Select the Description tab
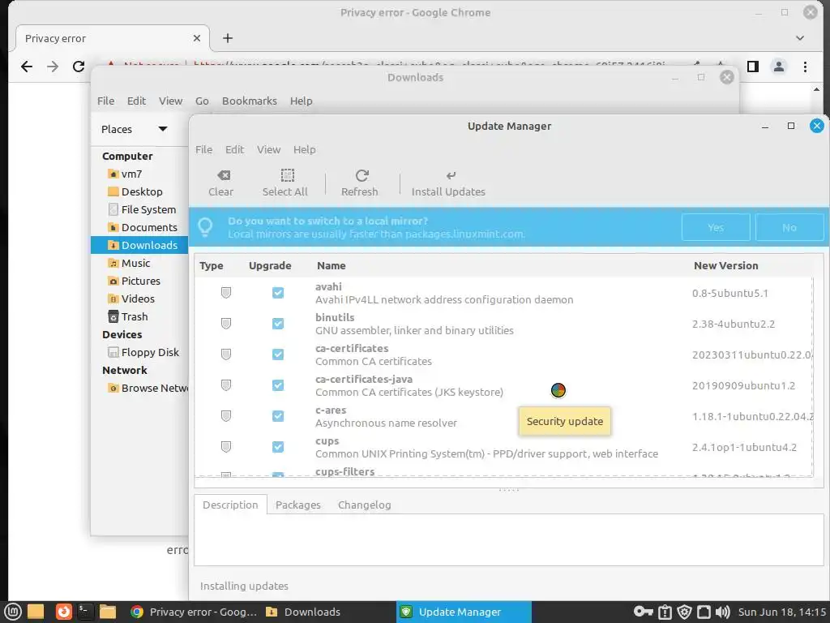 pyautogui.click(x=230, y=505)
